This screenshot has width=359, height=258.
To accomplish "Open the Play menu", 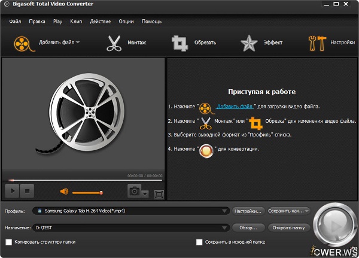I will coord(57,22).
